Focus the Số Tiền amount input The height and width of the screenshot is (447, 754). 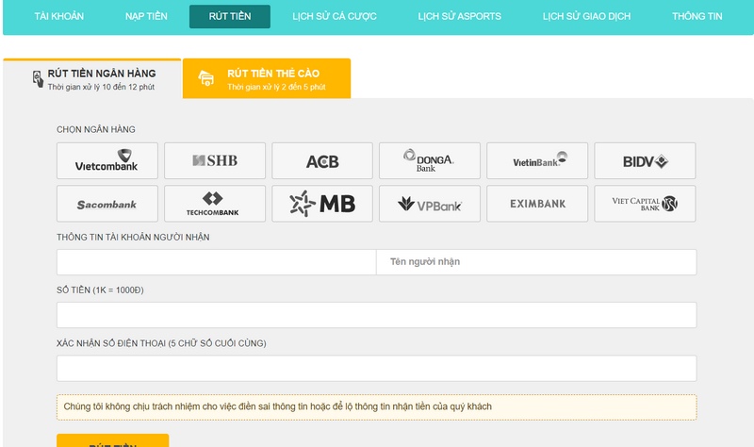(x=376, y=315)
